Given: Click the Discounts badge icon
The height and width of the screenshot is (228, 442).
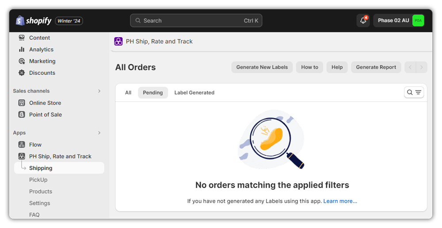Looking at the screenshot, I should pyautogui.click(x=22, y=73).
